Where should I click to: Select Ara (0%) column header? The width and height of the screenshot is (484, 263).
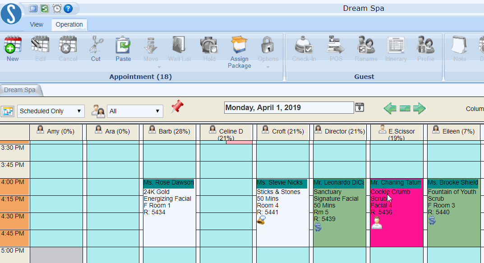[x=113, y=132]
